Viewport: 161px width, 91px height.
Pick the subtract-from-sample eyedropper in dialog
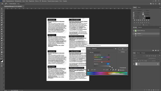115,70
